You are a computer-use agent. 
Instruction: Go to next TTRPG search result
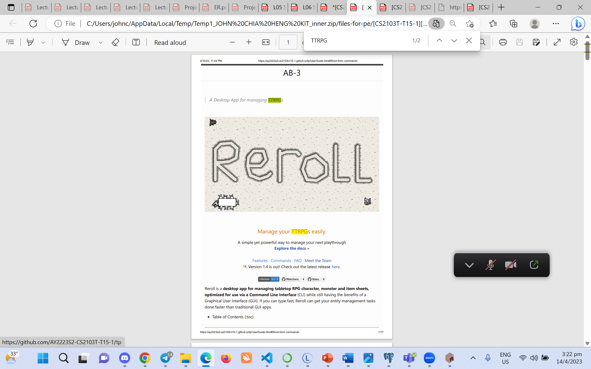tap(454, 41)
